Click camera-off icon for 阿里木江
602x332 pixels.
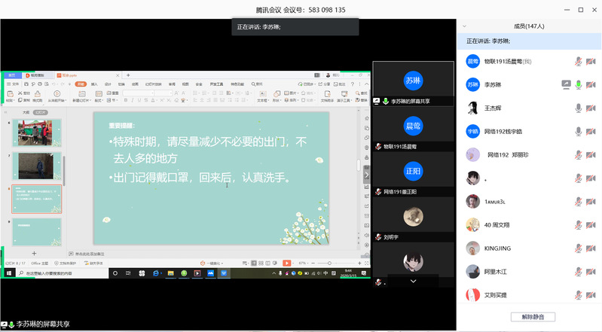coord(591,271)
